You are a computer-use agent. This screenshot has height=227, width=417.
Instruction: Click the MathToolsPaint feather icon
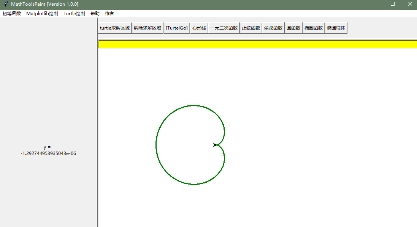6,4
